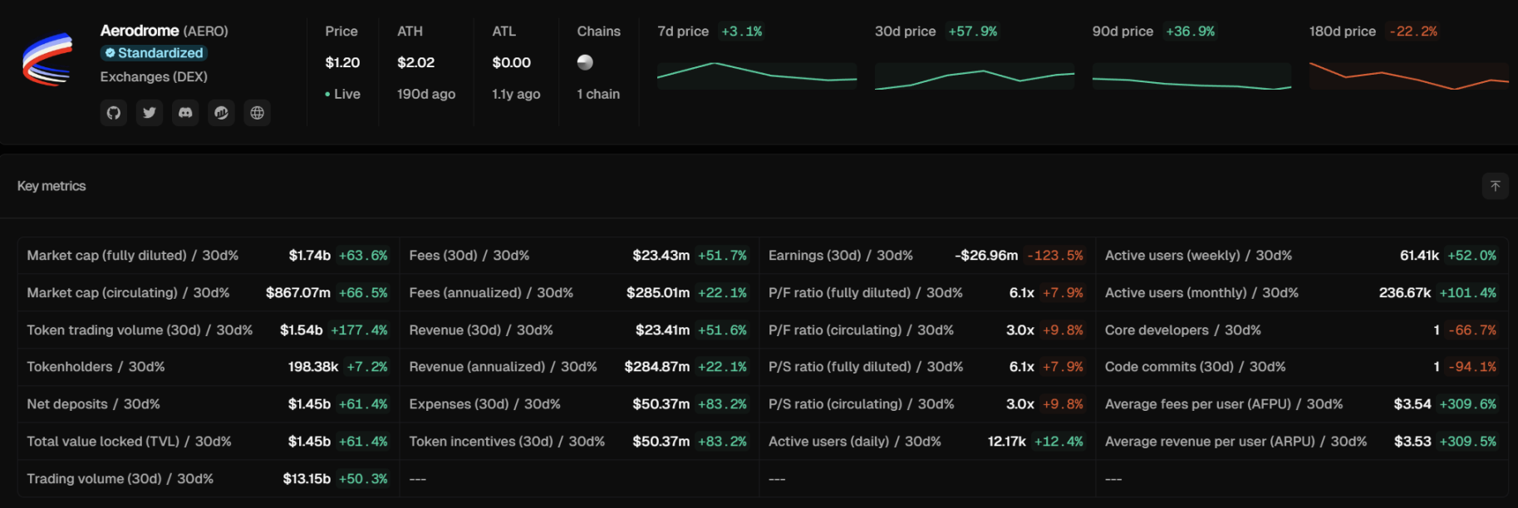Click the $13.15b trading volume value
The image size is (1518, 508).
click(x=307, y=479)
